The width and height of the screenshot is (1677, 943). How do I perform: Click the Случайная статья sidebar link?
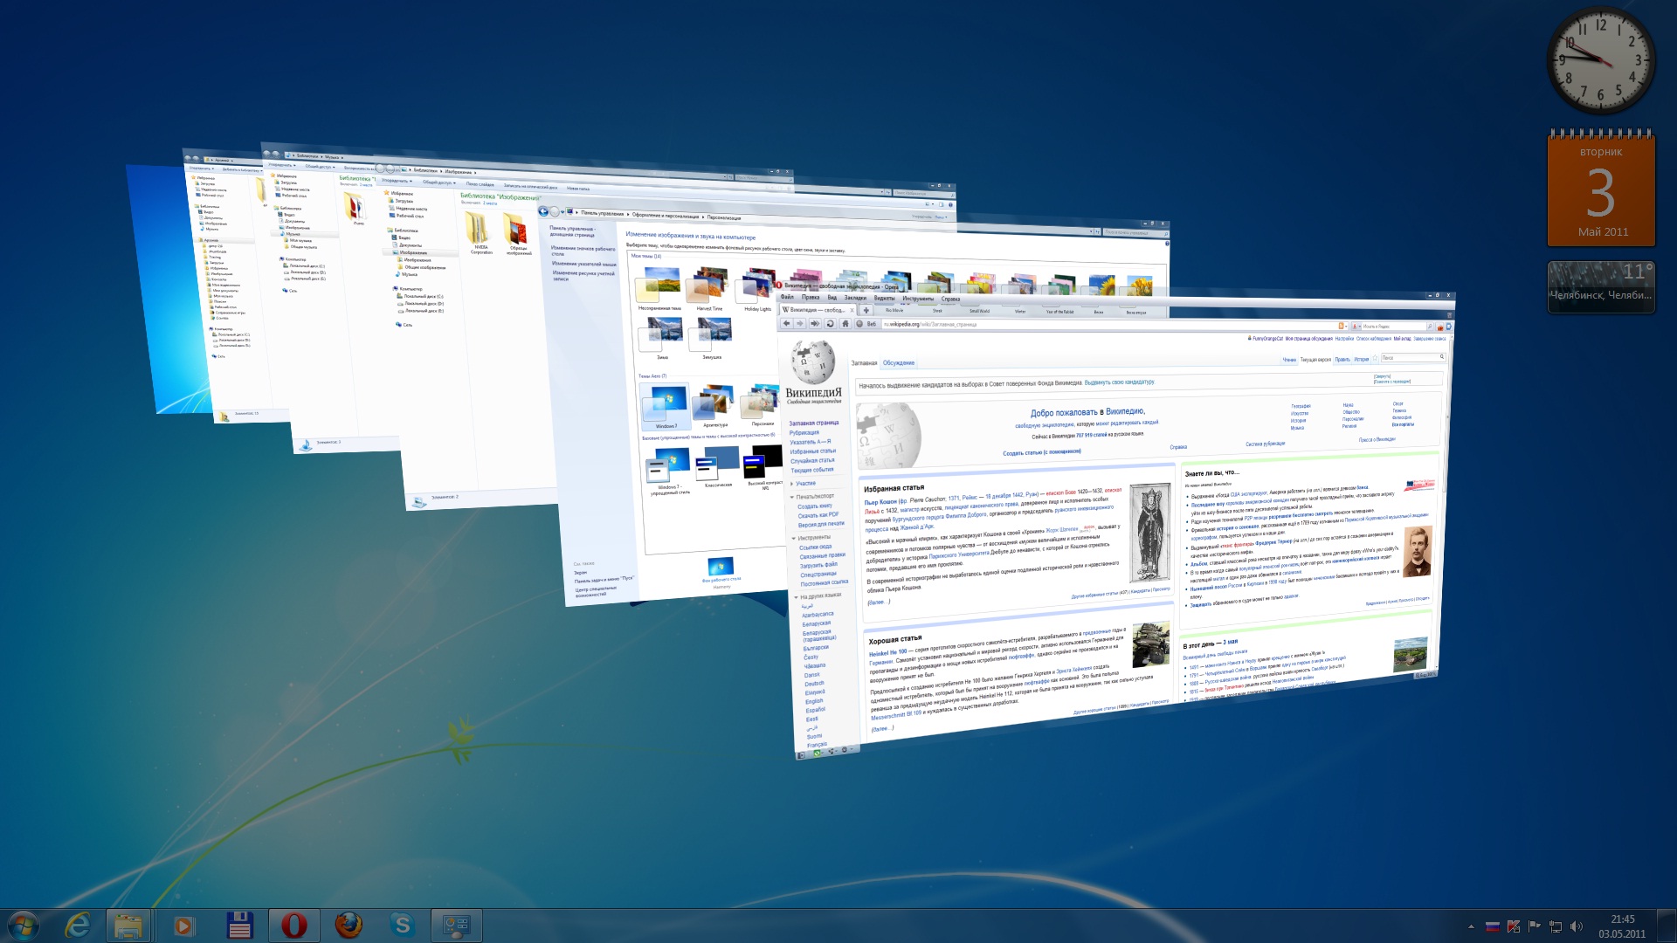pyautogui.click(x=812, y=460)
